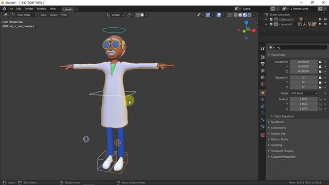Click the scene browse icon

click(x=237, y=9)
